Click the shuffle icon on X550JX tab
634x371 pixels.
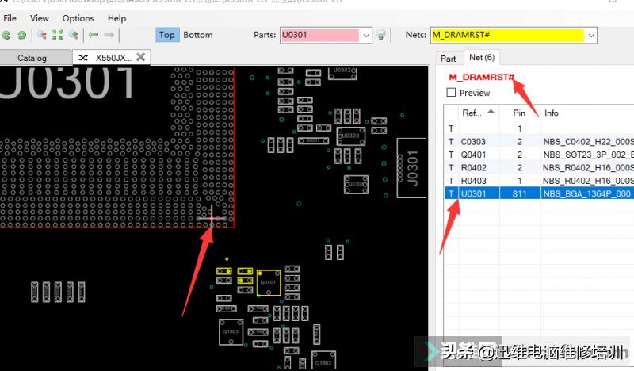83,58
